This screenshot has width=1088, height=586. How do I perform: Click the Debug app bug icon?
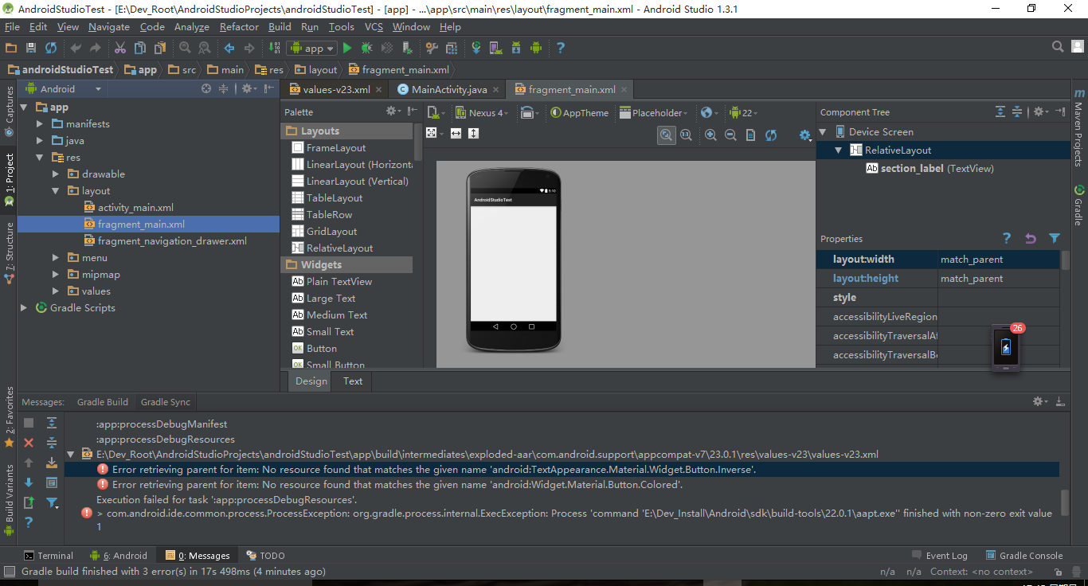click(367, 49)
